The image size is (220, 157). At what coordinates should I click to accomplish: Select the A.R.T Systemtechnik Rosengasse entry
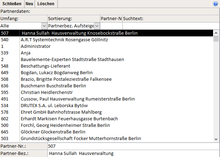coord(64,40)
